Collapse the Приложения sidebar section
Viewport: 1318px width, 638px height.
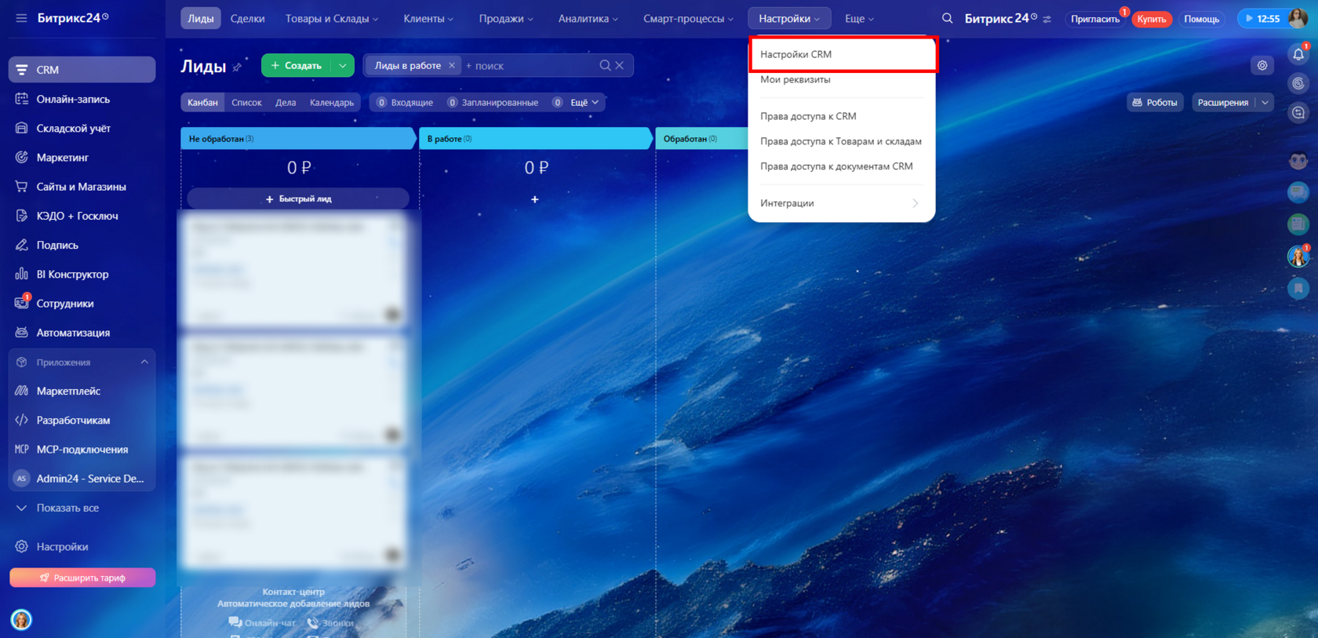click(144, 362)
